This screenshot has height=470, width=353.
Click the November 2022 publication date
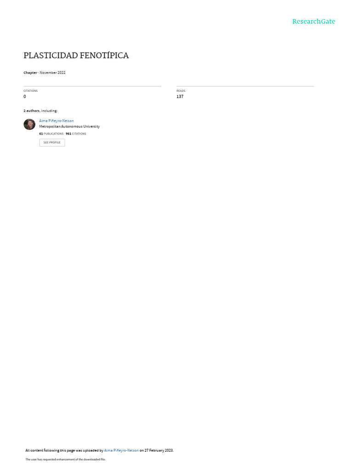[52, 73]
